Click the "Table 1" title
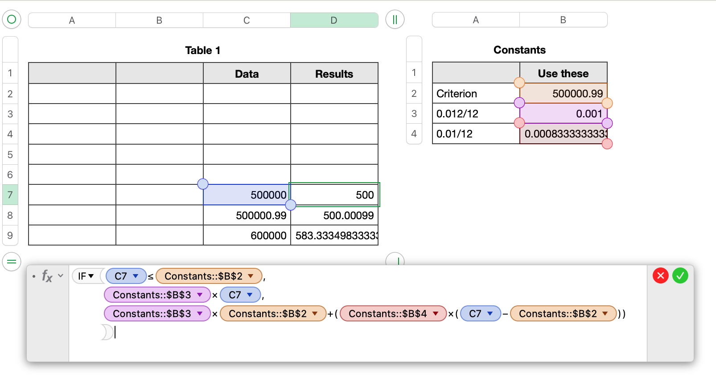 [203, 50]
